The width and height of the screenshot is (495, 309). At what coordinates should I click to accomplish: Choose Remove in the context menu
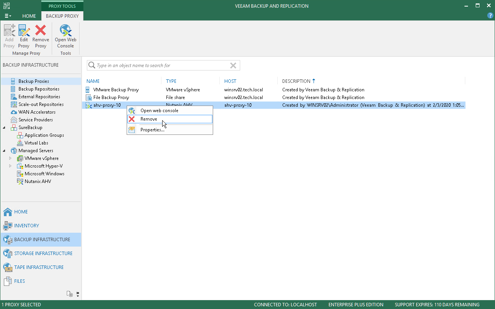170,119
